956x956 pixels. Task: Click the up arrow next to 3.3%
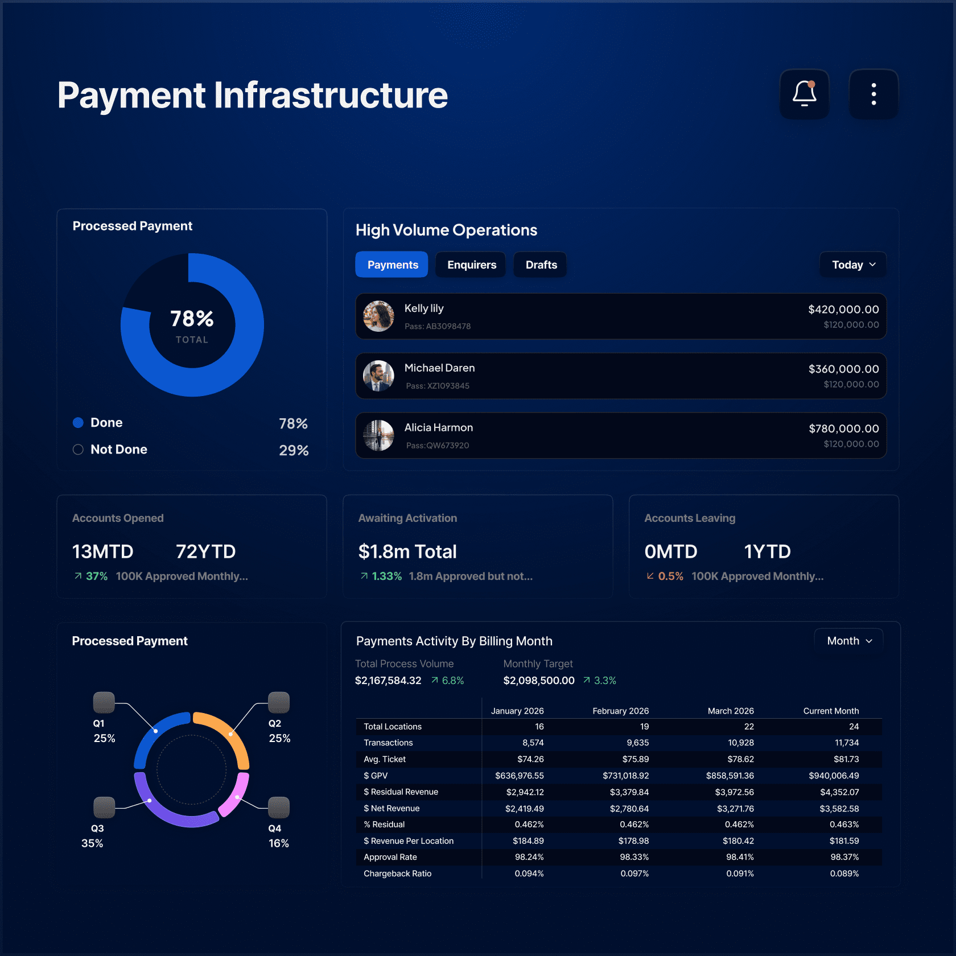(x=587, y=680)
